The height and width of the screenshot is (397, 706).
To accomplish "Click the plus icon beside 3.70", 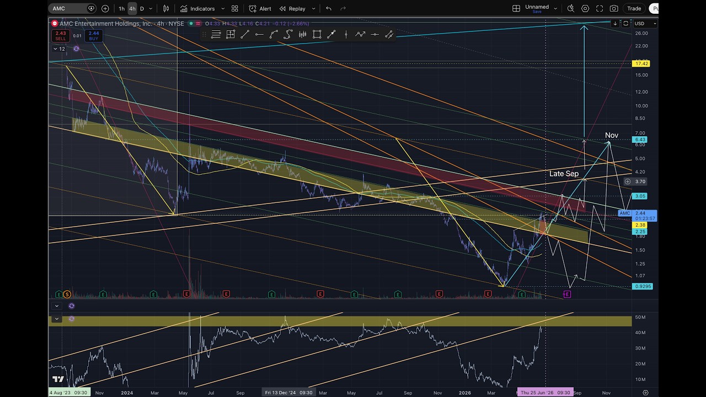I will tap(627, 181).
